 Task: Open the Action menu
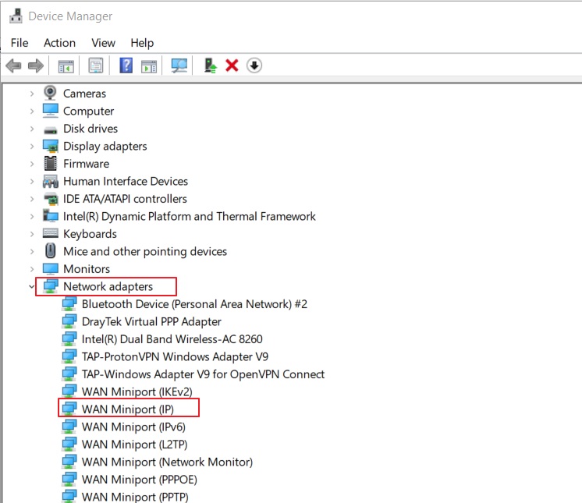coord(59,43)
